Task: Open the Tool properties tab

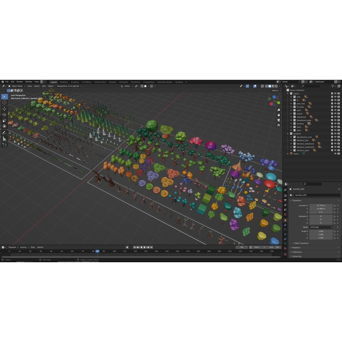Action: (x=285, y=190)
